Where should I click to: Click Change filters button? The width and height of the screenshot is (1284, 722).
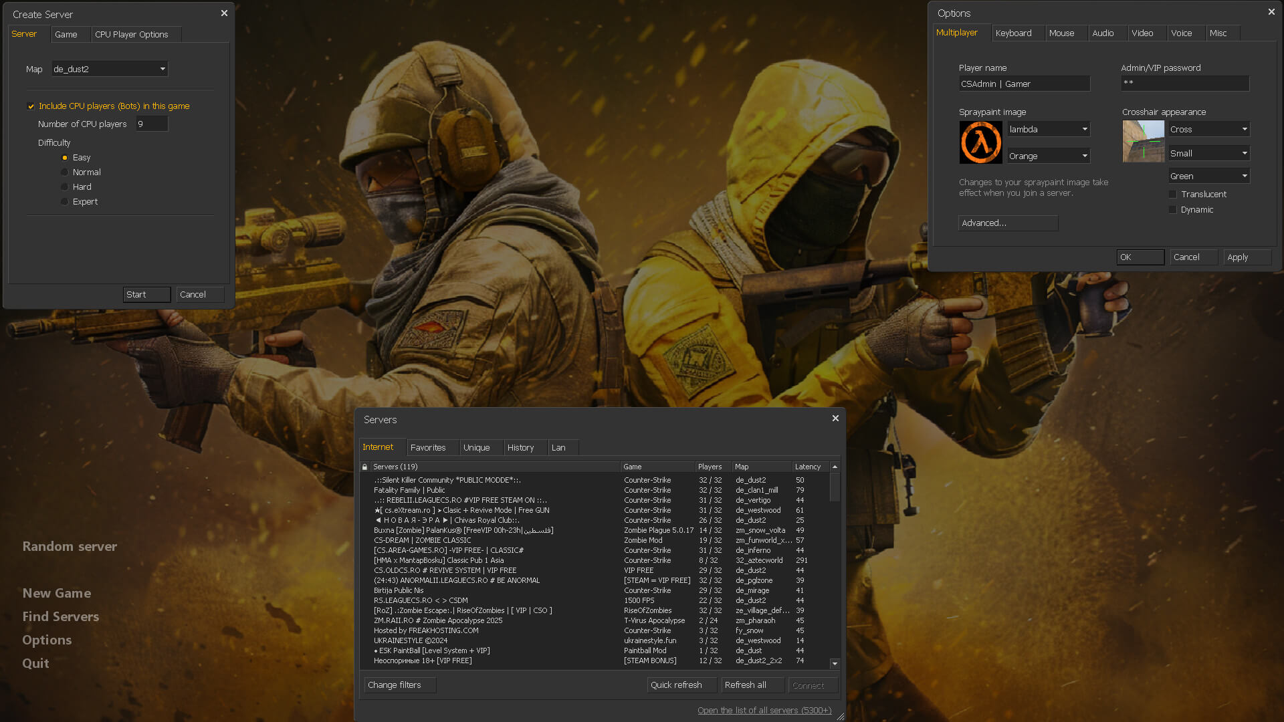[400, 685]
